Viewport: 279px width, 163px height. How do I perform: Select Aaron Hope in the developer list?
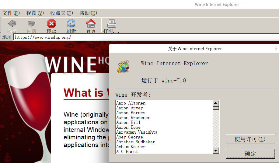(128, 127)
